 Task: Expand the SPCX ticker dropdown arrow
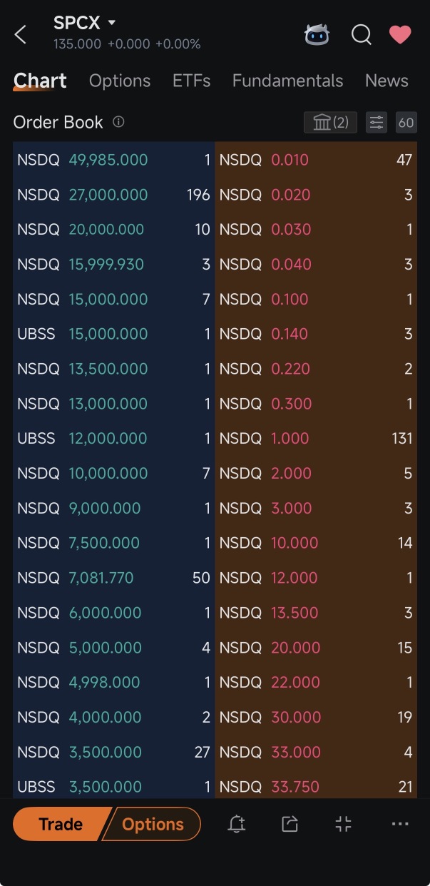(112, 23)
